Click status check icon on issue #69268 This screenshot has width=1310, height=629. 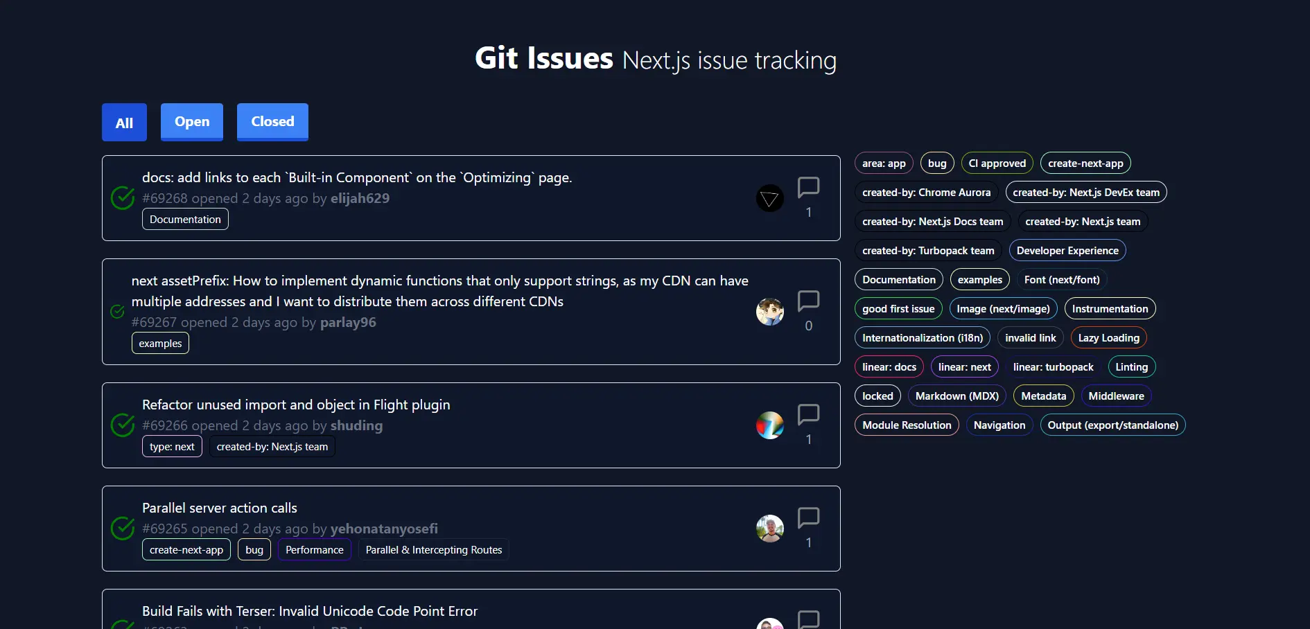(123, 198)
